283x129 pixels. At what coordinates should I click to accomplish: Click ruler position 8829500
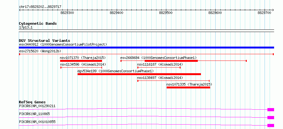[x=166, y=13]
